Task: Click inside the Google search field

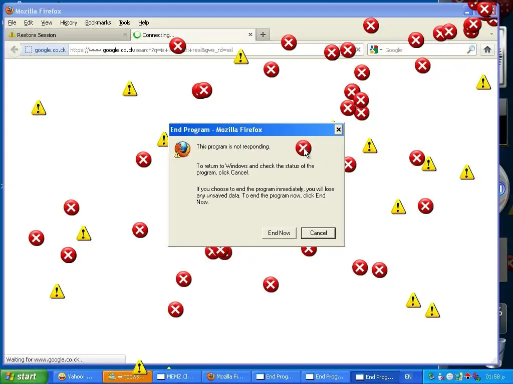Action: point(424,50)
